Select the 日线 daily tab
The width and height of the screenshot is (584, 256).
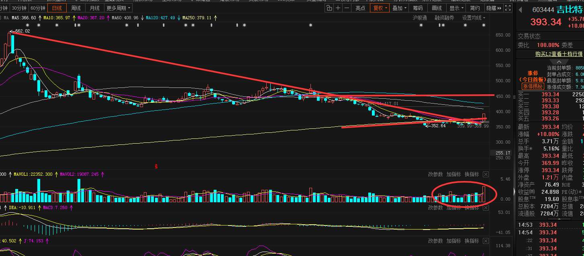point(57,8)
